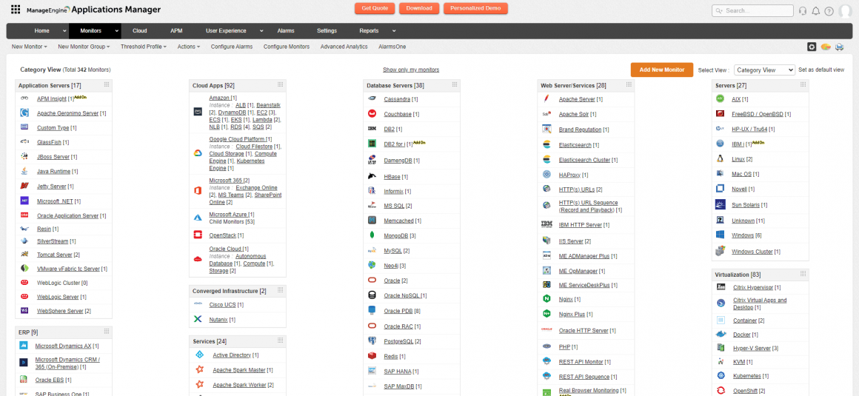Click the help question mark icon
859x396 pixels.
tap(829, 11)
